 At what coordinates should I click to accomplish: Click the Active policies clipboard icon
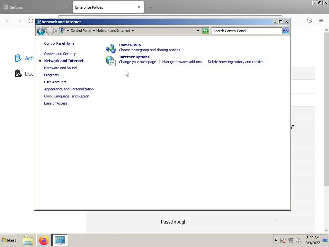(x=18, y=58)
